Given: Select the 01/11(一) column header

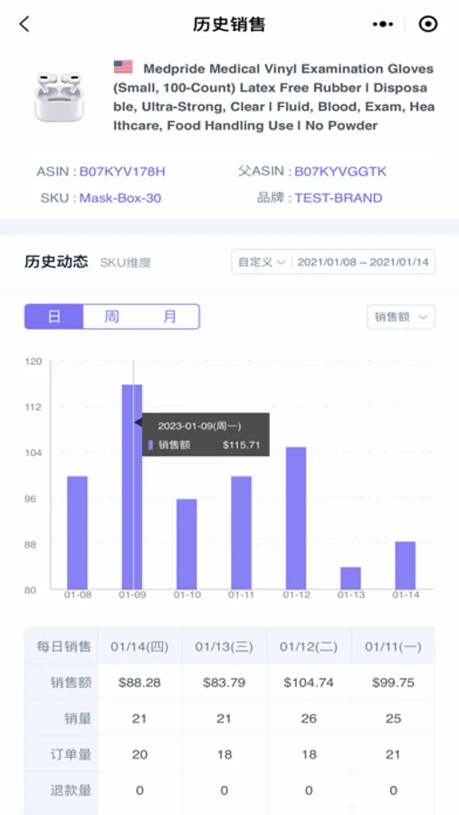Looking at the screenshot, I should pos(393,647).
